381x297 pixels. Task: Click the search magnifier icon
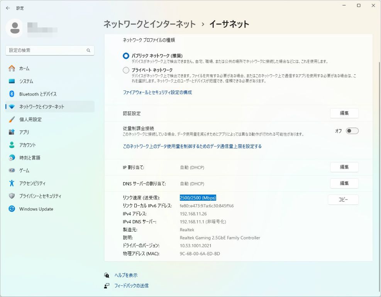(88, 50)
